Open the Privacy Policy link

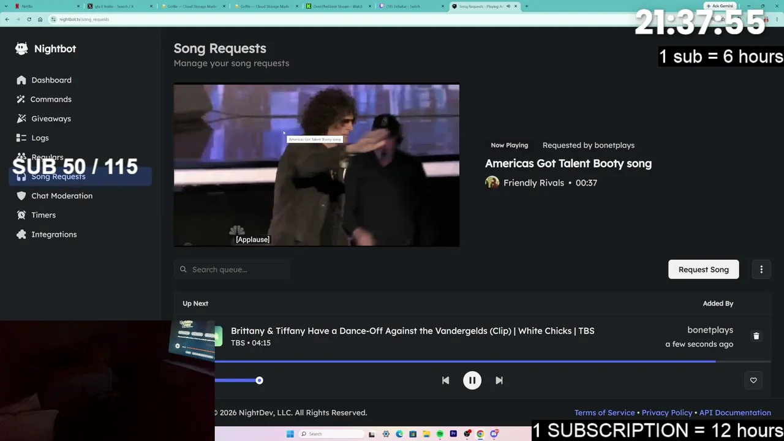pyautogui.click(x=667, y=413)
